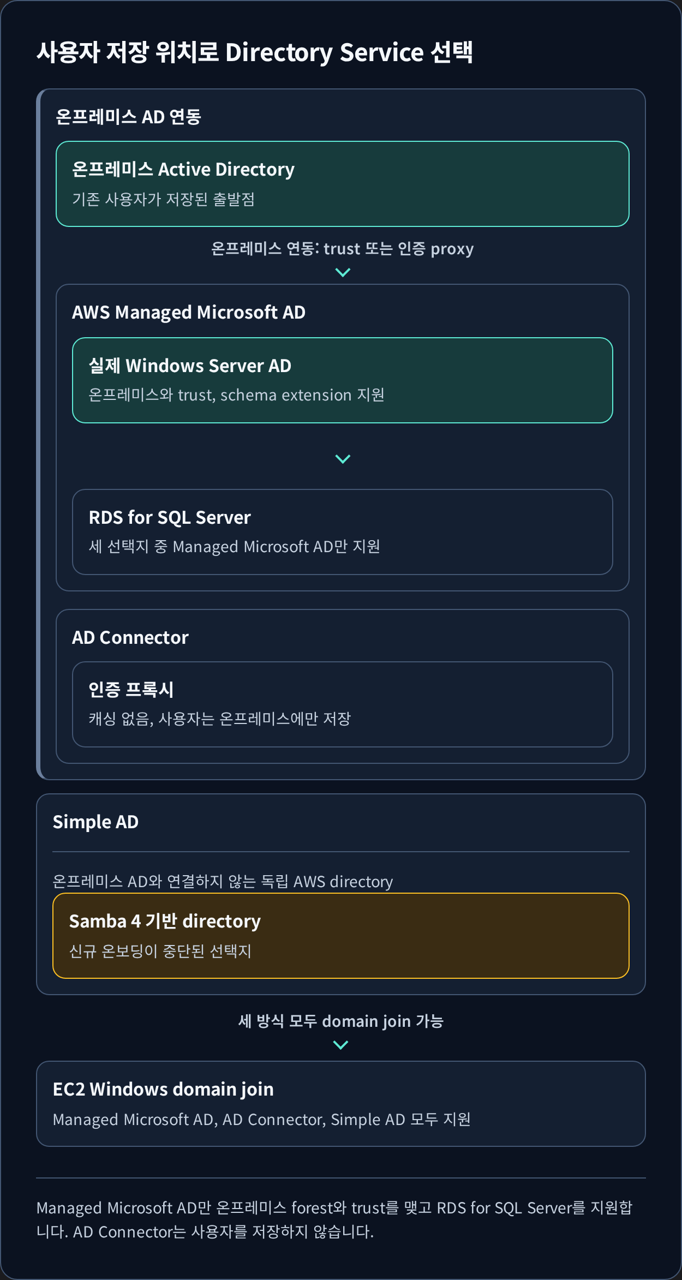Select the 실제 Windows Server AD card
The height and width of the screenshot is (1280, 682).
(x=343, y=380)
